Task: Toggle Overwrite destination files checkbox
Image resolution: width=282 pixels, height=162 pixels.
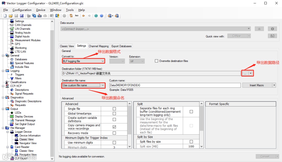Action: coord(156,61)
